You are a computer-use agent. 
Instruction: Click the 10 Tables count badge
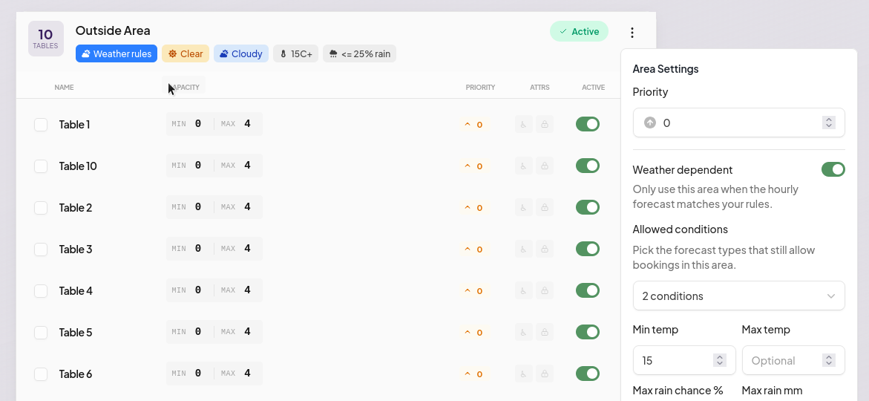click(x=46, y=39)
